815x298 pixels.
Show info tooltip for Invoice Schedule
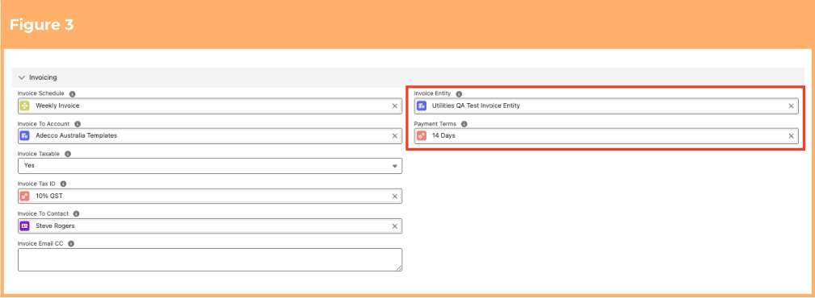coord(72,93)
